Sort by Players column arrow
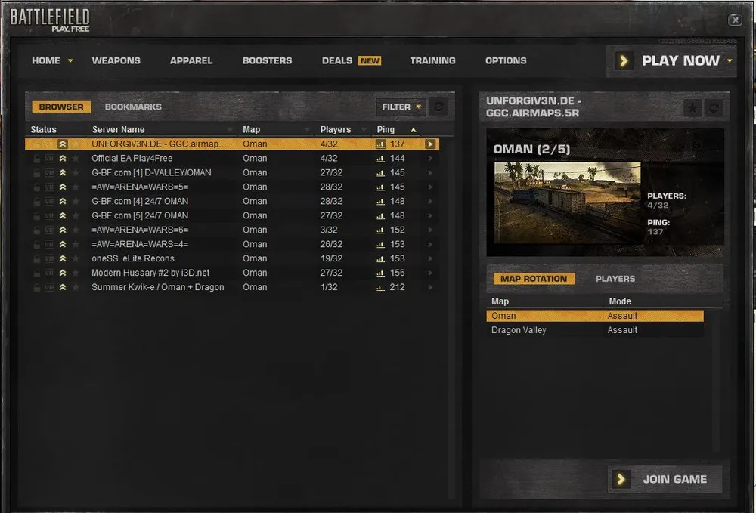The image size is (756, 513). [364, 130]
